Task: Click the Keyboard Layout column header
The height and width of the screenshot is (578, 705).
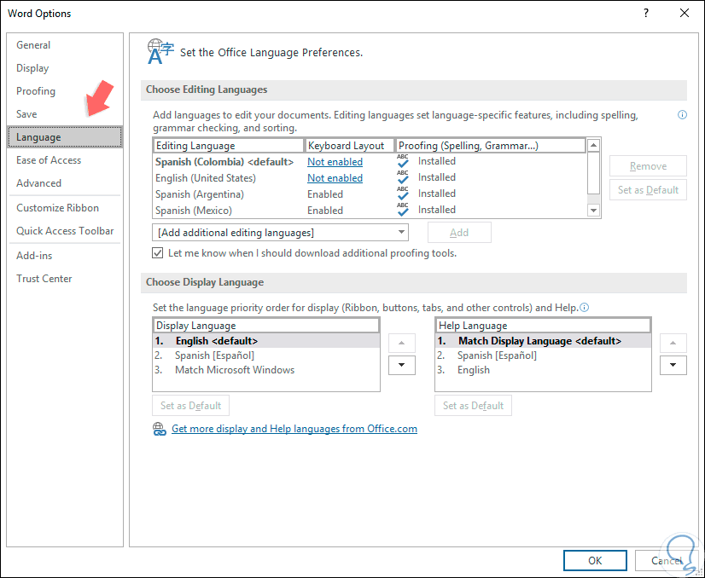Action: (350, 146)
